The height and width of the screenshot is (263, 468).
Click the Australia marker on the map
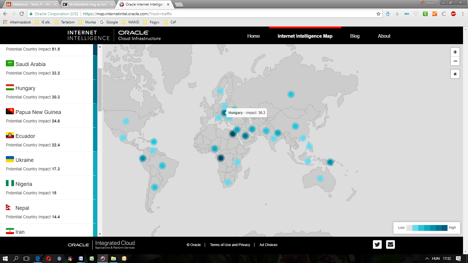[x=320, y=178]
